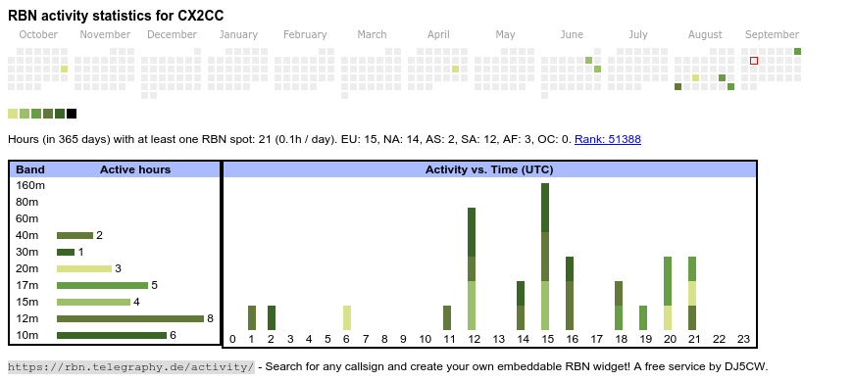Click the light bar at hour 6
Viewport: 853px width, 382px height.
pos(346,318)
